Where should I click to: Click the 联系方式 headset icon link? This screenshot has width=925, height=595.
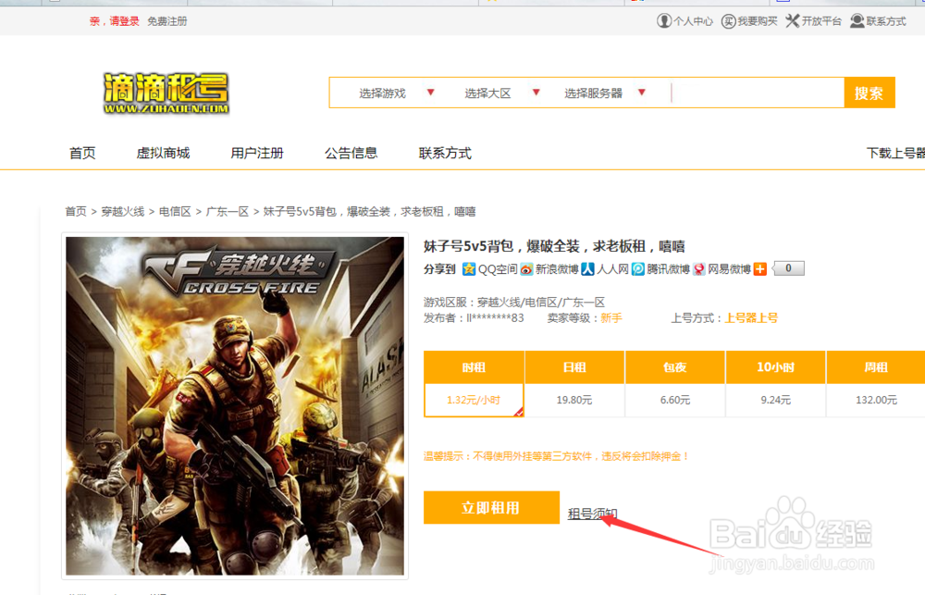pos(878,21)
